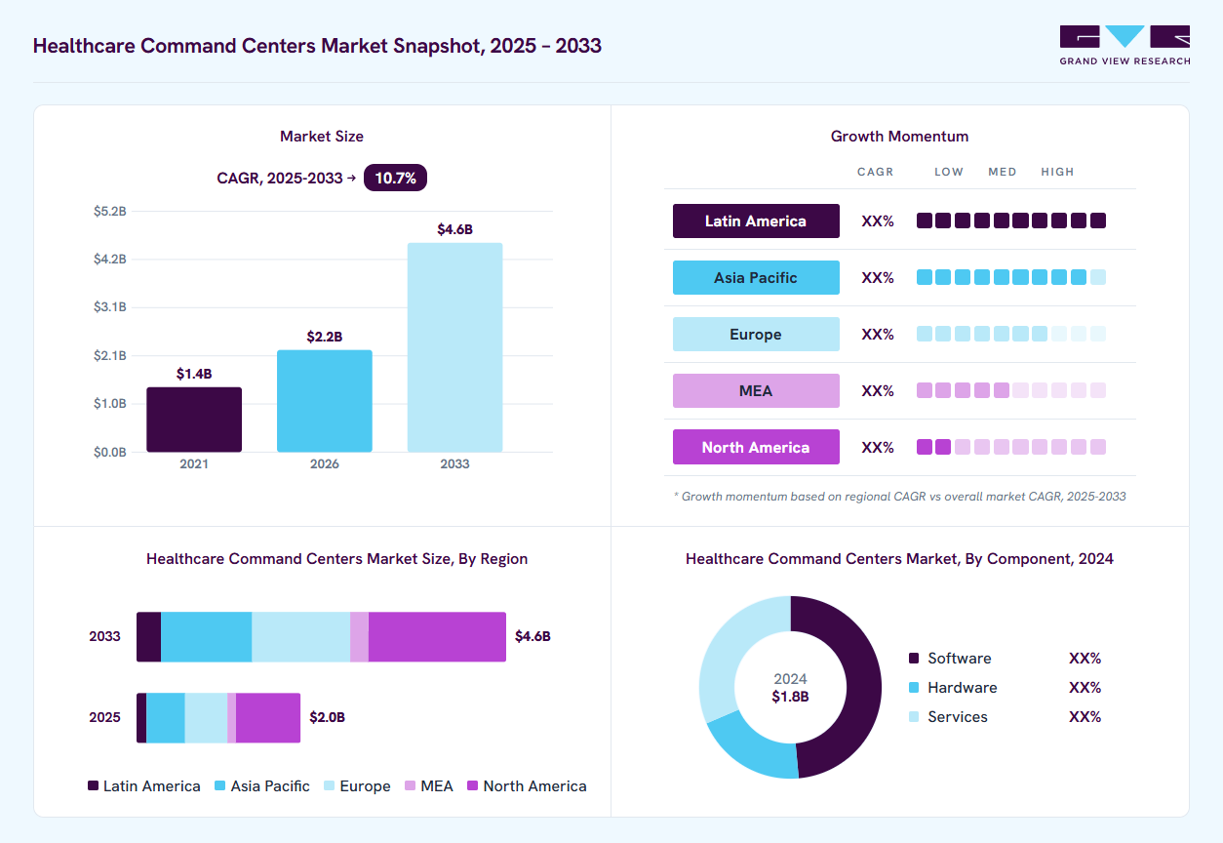Click the Grand View Research logo
Viewport: 1223px width, 843px height.
coord(1124,45)
